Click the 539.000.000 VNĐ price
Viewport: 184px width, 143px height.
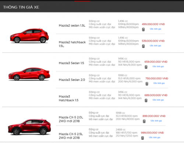coord(153,41)
